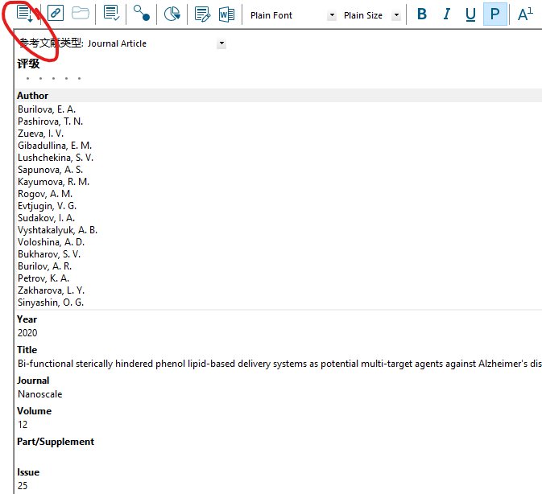
Task: Open the reference type Journal Article dropdown
Action: coord(221,43)
